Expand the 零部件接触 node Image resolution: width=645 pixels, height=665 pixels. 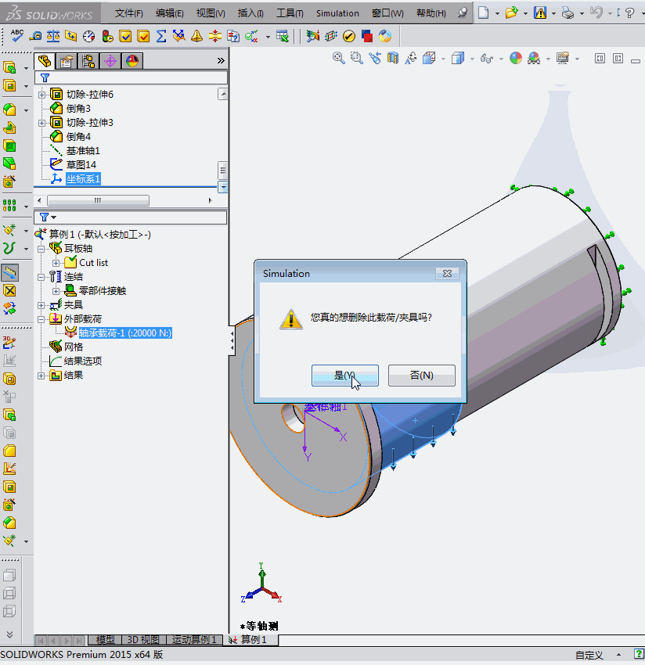tap(56, 291)
